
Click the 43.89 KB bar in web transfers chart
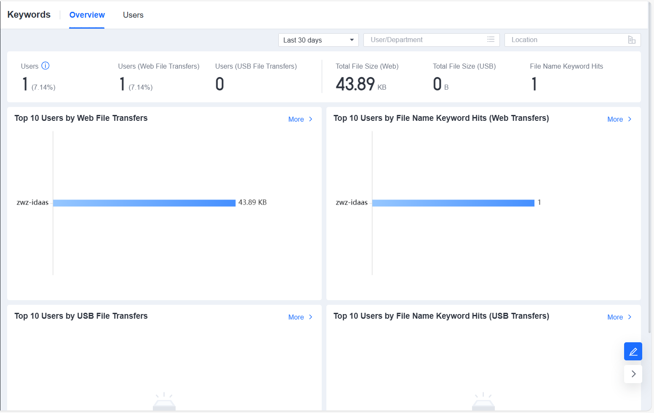144,203
